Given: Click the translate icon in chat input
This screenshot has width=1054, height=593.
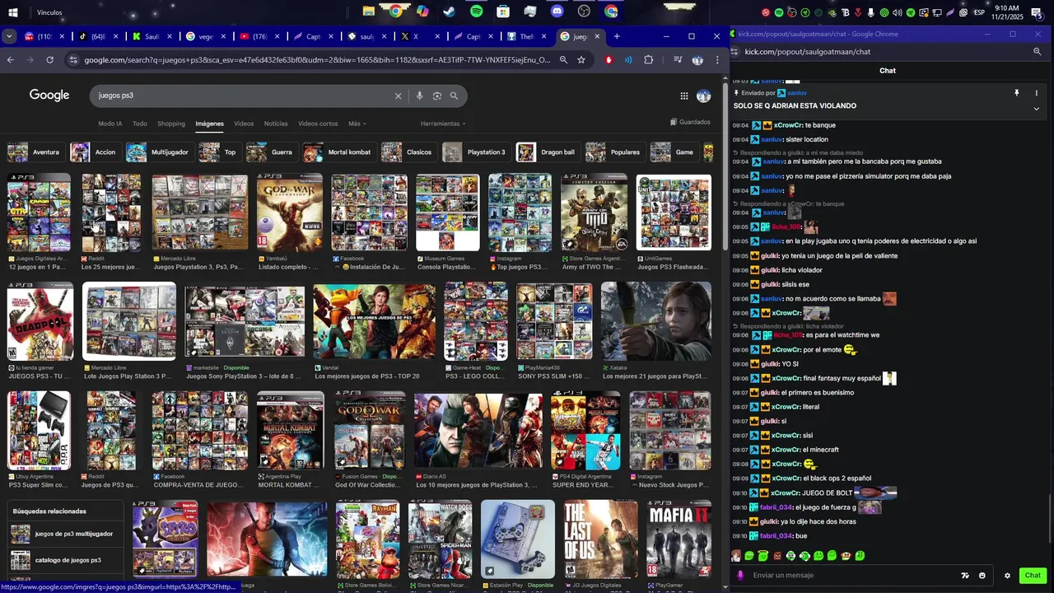Looking at the screenshot, I should (x=965, y=576).
